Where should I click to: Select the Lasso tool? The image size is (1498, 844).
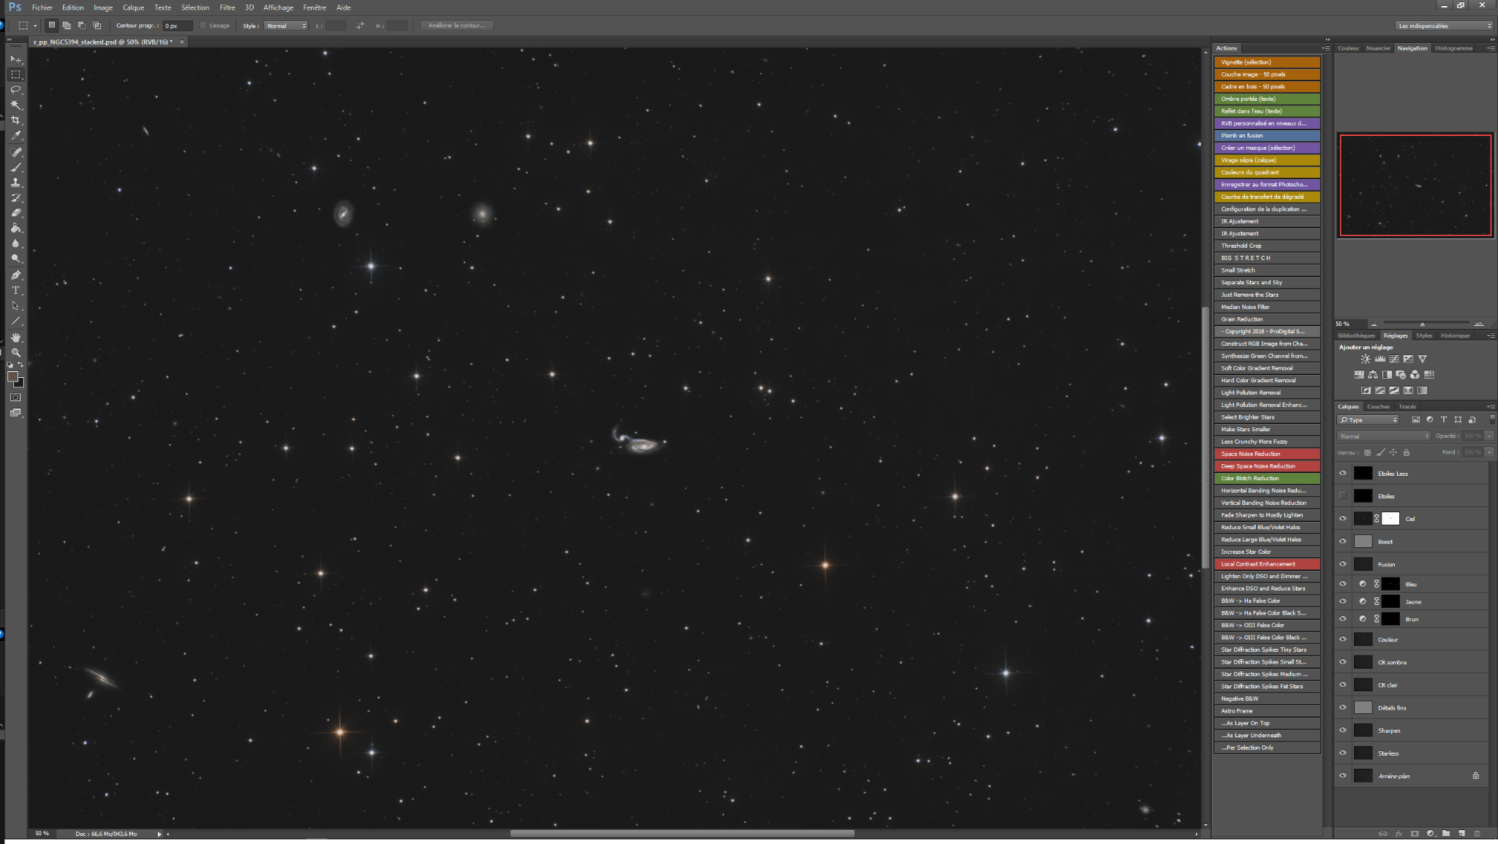15,90
